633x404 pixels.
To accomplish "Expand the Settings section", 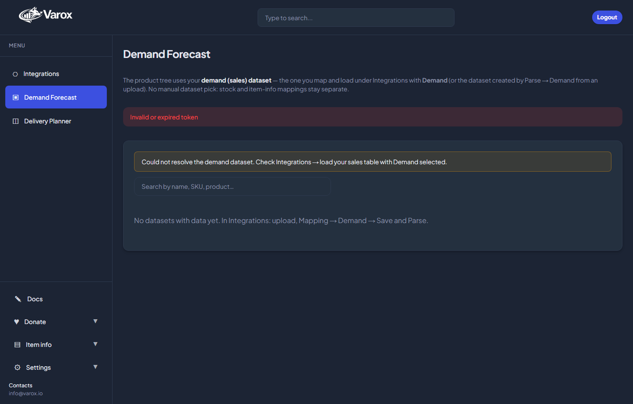I will [95, 367].
